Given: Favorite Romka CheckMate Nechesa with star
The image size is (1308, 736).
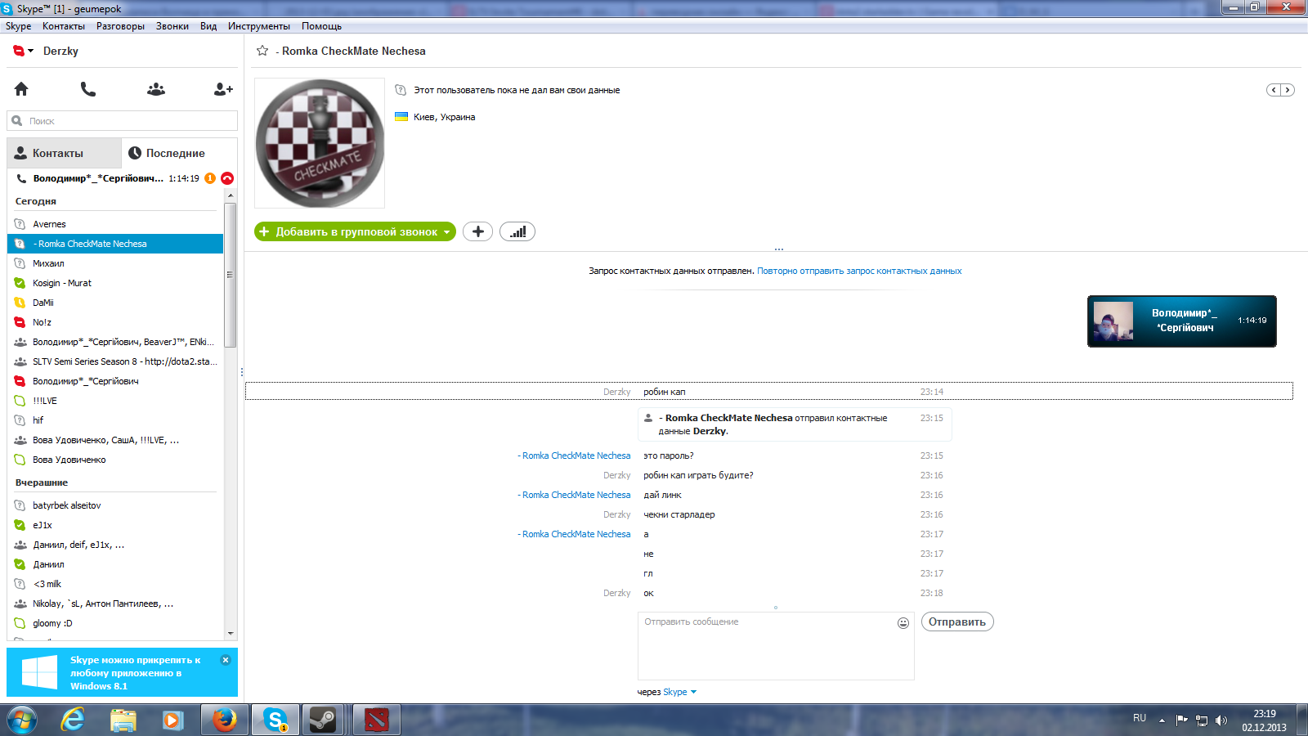Looking at the screenshot, I should pos(262,51).
